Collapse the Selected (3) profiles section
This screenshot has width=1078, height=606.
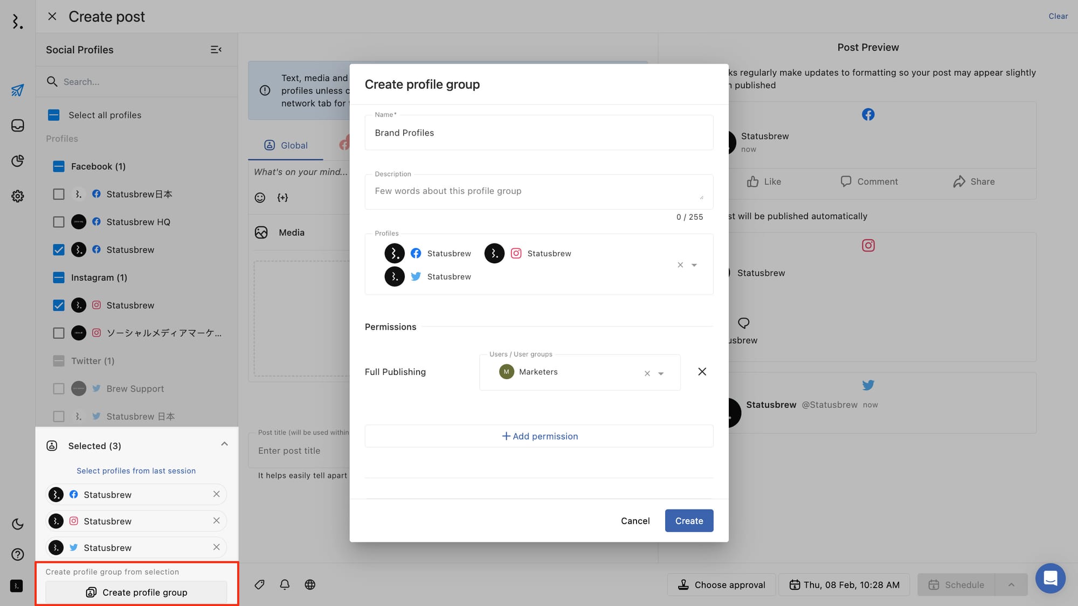[225, 444]
